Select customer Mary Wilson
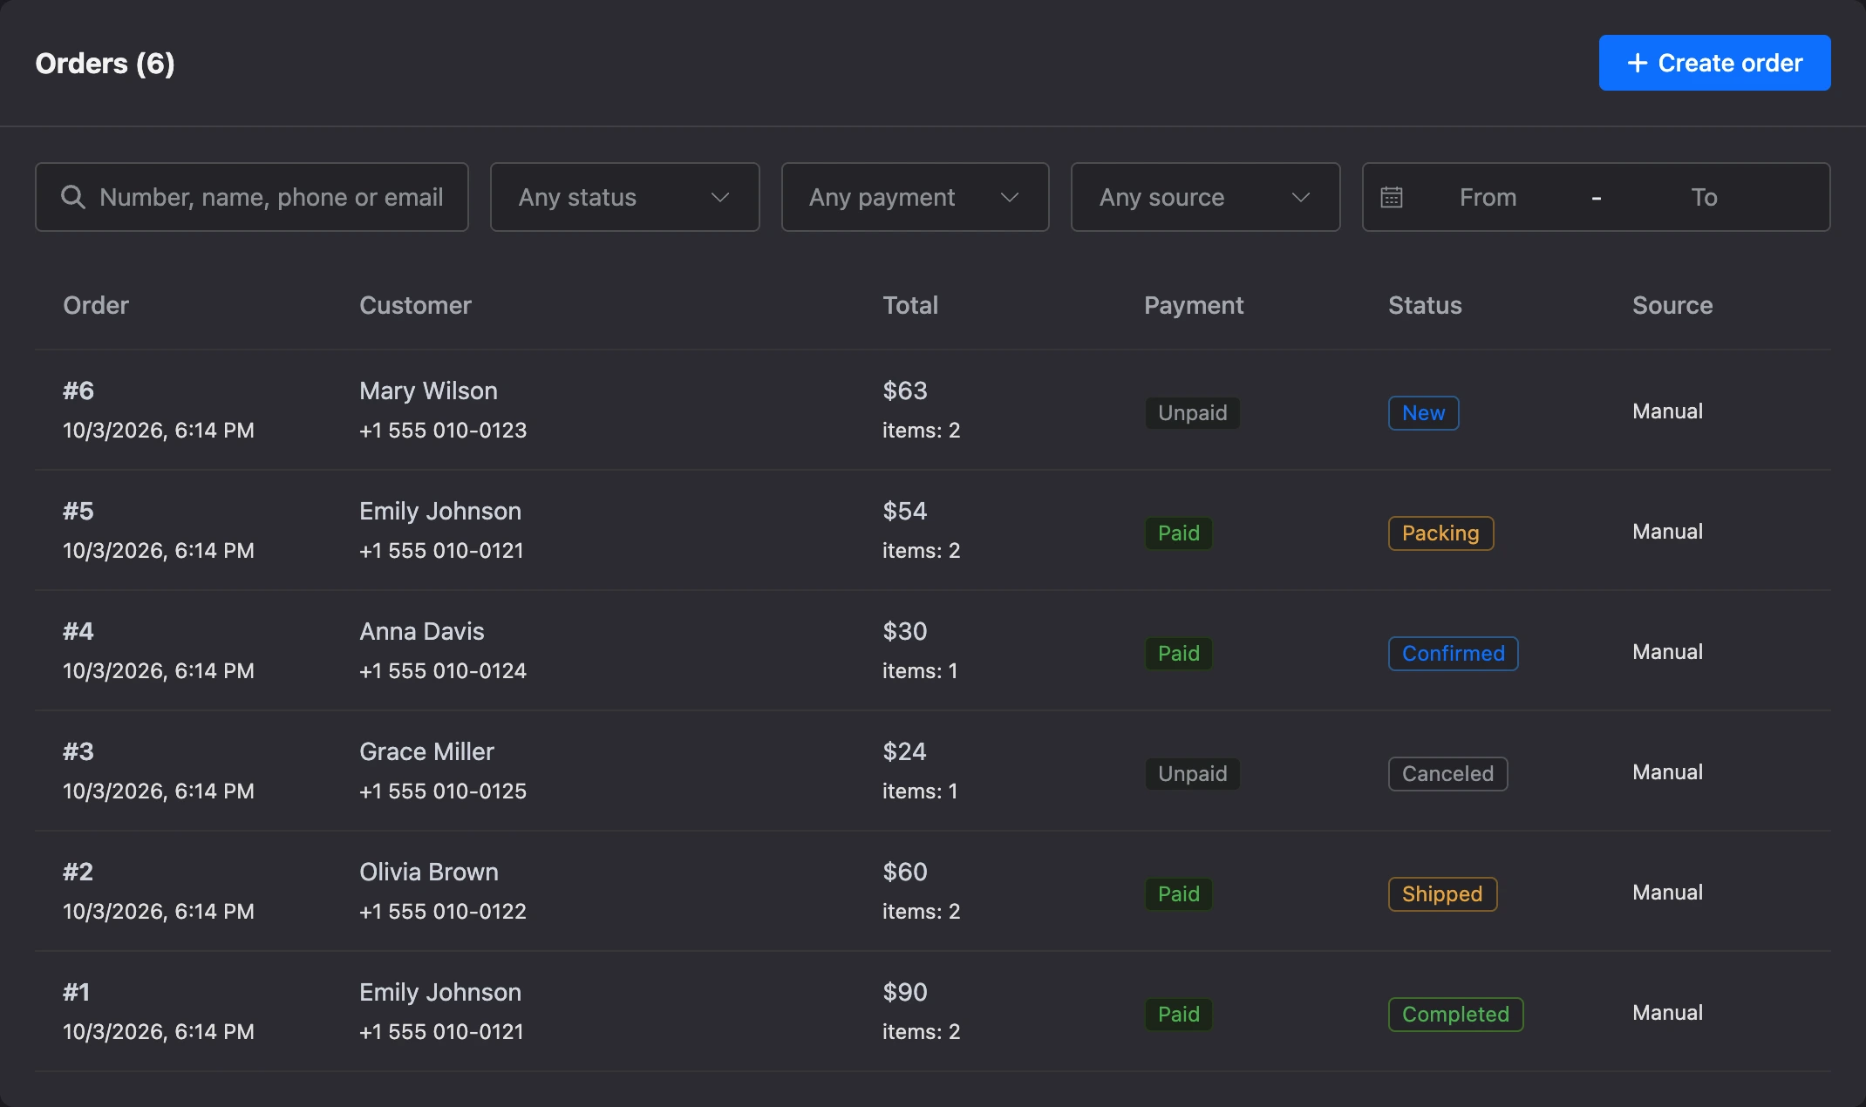Viewport: 1866px width, 1107px height. [x=428, y=391]
